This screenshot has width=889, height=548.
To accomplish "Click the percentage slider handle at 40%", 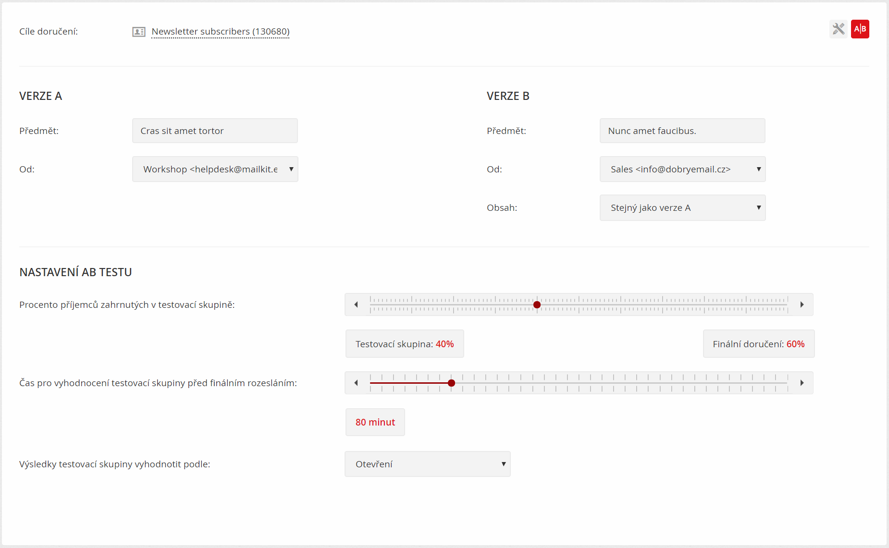I will click(x=537, y=304).
